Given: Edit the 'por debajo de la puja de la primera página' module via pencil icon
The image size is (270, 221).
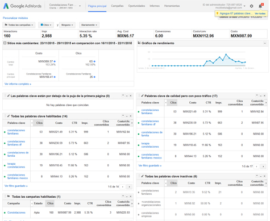Looking at the screenshot, I should [9, 96].
